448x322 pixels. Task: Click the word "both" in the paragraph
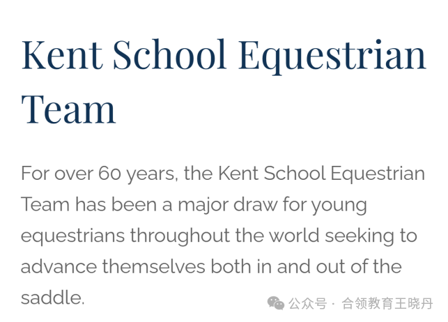(x=231, y=266)
